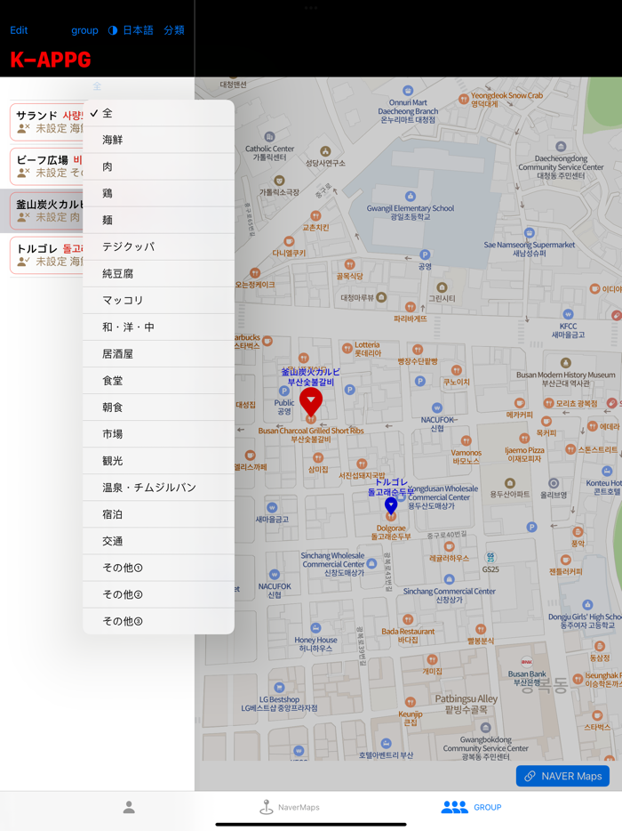Tap the blue トルゴレ map pin
622x831 pixels.
click(x=391, y=505)
